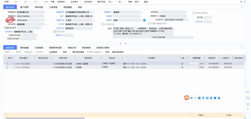
Task: Click the cloud icon in right sidebar
Action: pos(248,92)
